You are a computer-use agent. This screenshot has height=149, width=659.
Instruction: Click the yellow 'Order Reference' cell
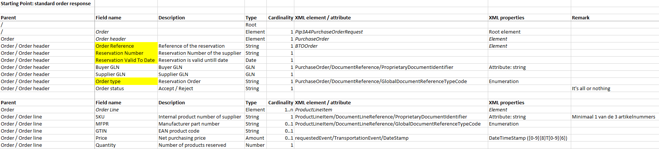[x=115, y=46]
